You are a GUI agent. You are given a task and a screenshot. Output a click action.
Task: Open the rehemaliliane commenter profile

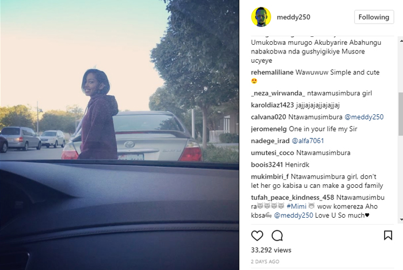[272, 72]
